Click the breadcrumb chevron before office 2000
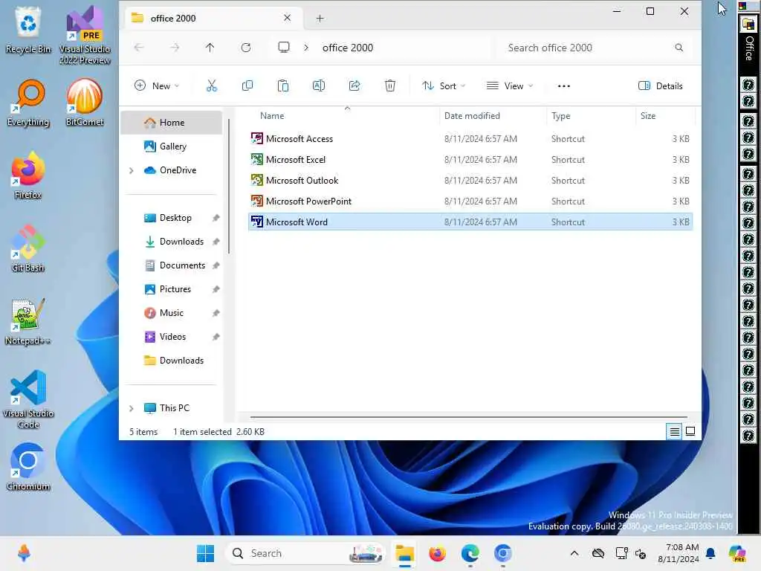761x571 pixels. (305, 48)
